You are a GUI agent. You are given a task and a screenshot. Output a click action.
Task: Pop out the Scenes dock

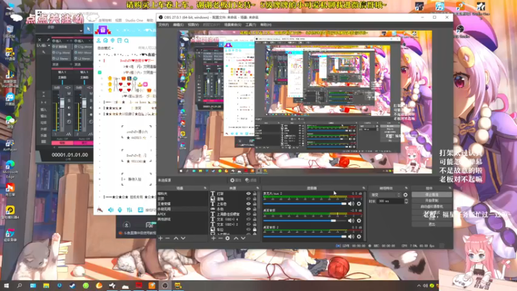[x=205, y=188]
